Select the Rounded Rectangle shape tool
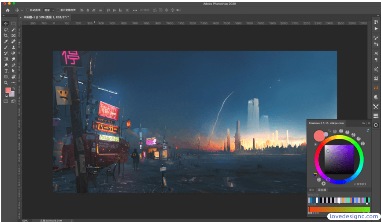Viewport: 381px width, 222px height. coord(6,77)
